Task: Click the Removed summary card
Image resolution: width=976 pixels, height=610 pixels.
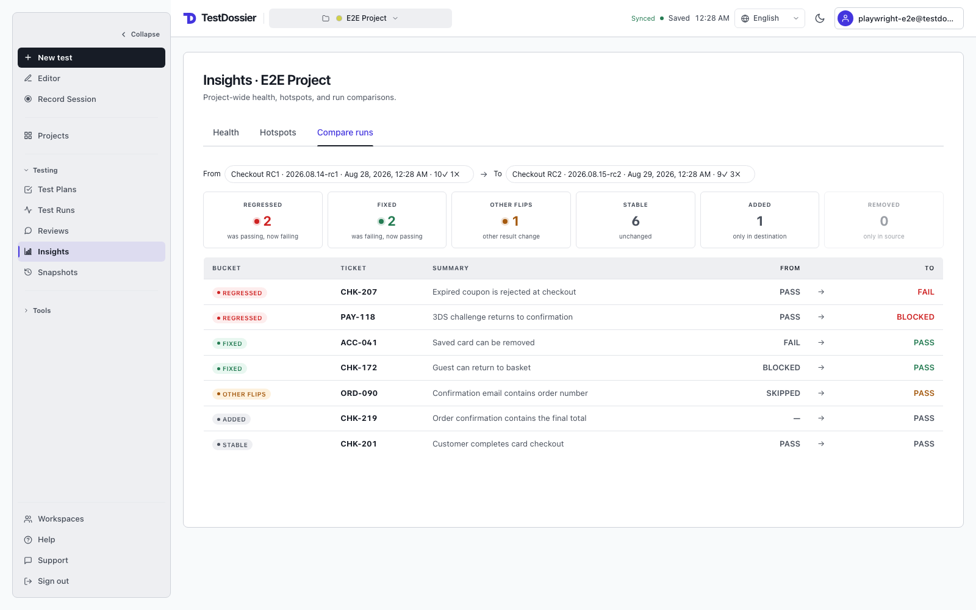Action: [x=884, y=220]
